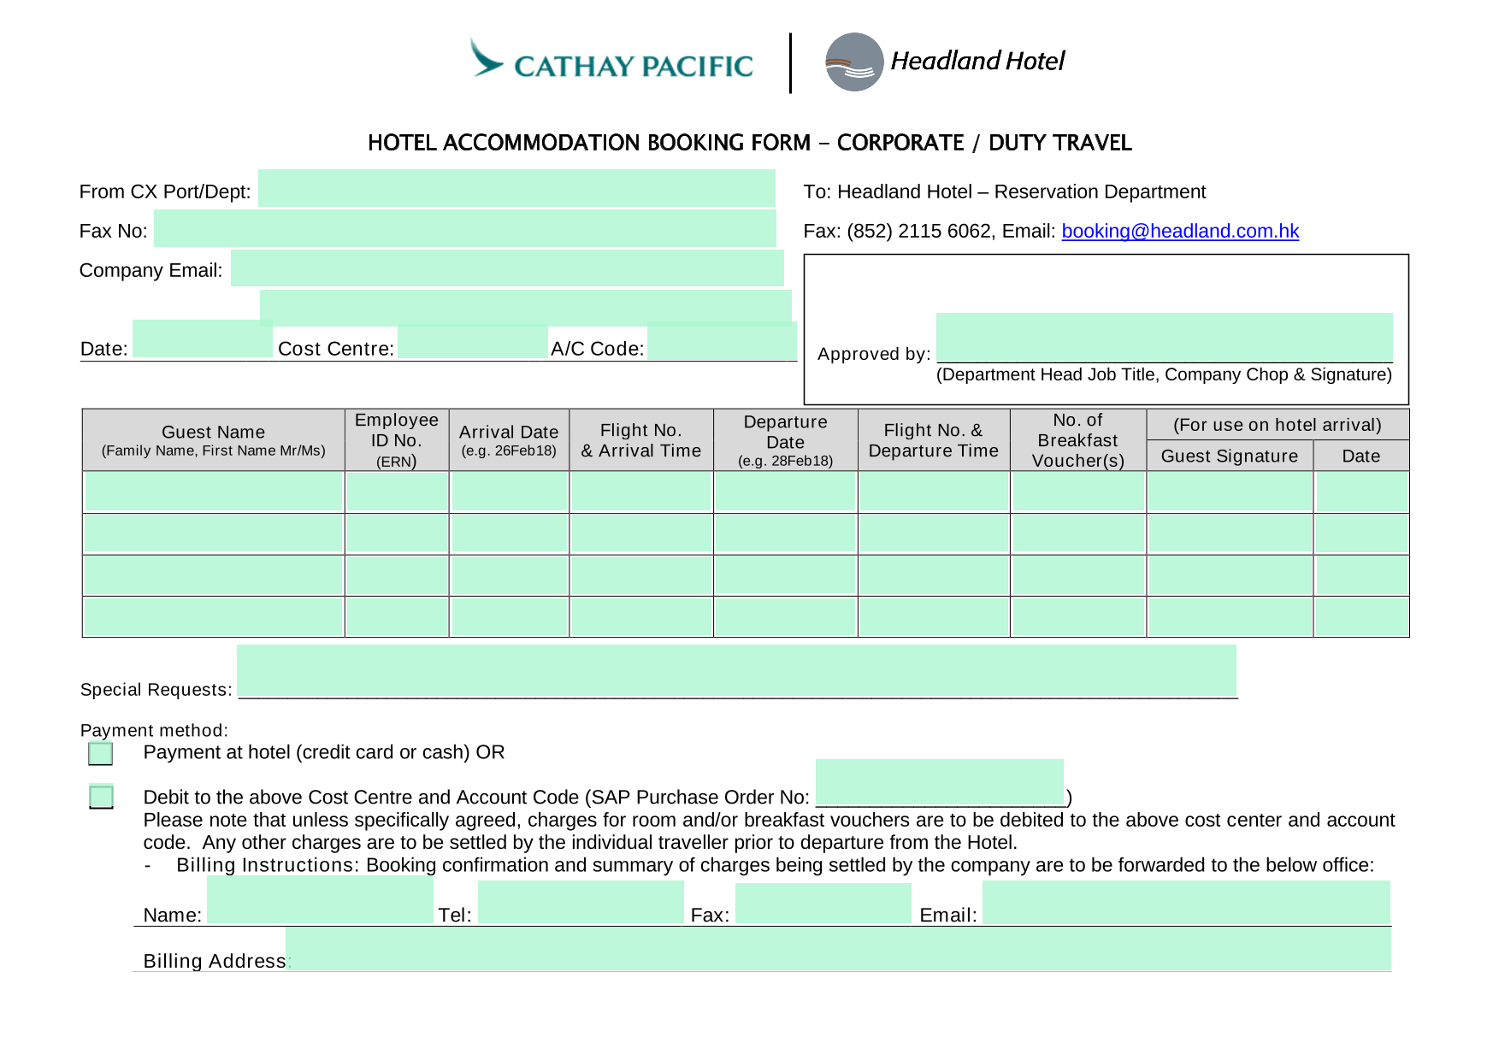This screenshot has width=1499, height=1060.
Task: Click the billing Name field
Action: pos(320,899)
